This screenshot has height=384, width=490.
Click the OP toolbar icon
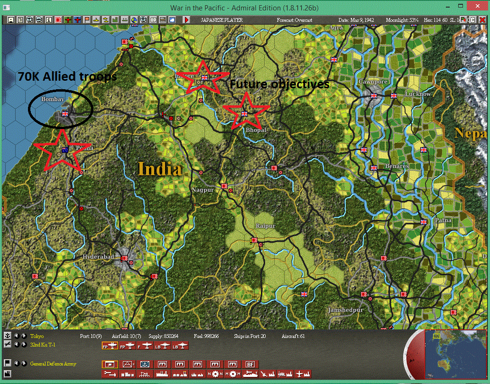pos(153,20)
